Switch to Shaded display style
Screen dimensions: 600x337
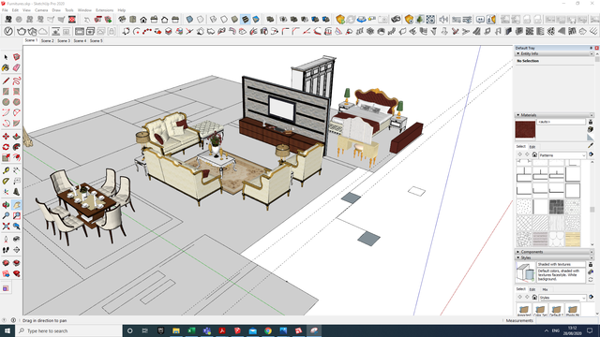point(234,20)
